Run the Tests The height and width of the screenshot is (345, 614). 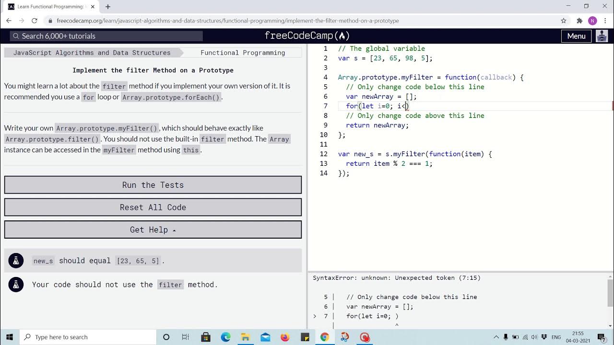153,185
